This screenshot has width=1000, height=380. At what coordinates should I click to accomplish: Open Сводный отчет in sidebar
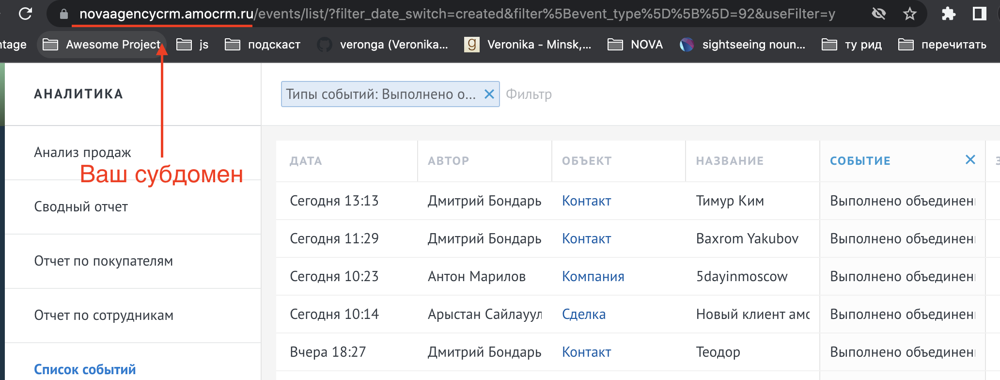tap(81, 206)
